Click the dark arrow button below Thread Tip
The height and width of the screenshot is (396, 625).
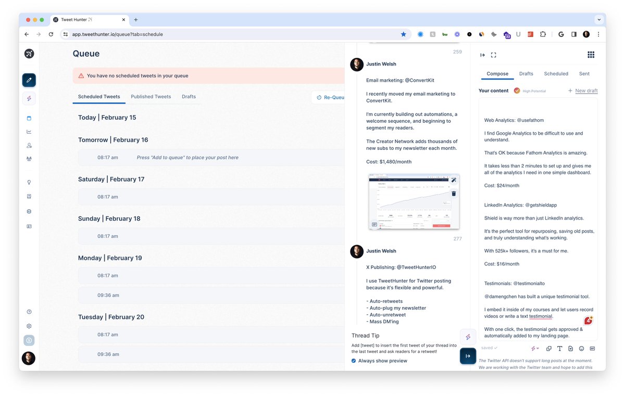(x=468, y=356)
